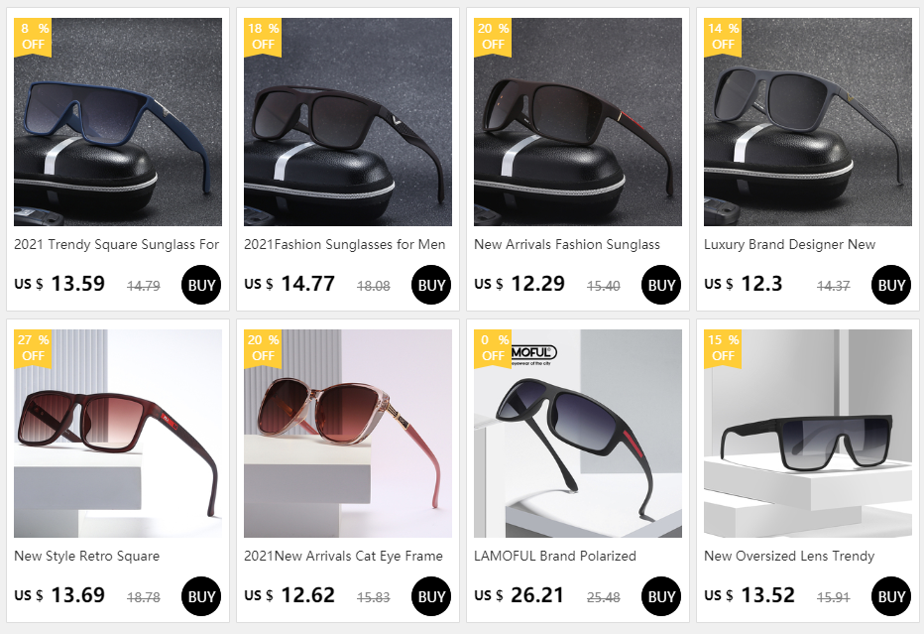Click BUY for the $13.69 retro sunglasses

tap(201, 596)
